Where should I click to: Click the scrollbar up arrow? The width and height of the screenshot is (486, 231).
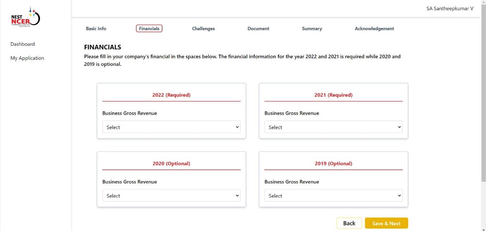(x=483, y=2)
